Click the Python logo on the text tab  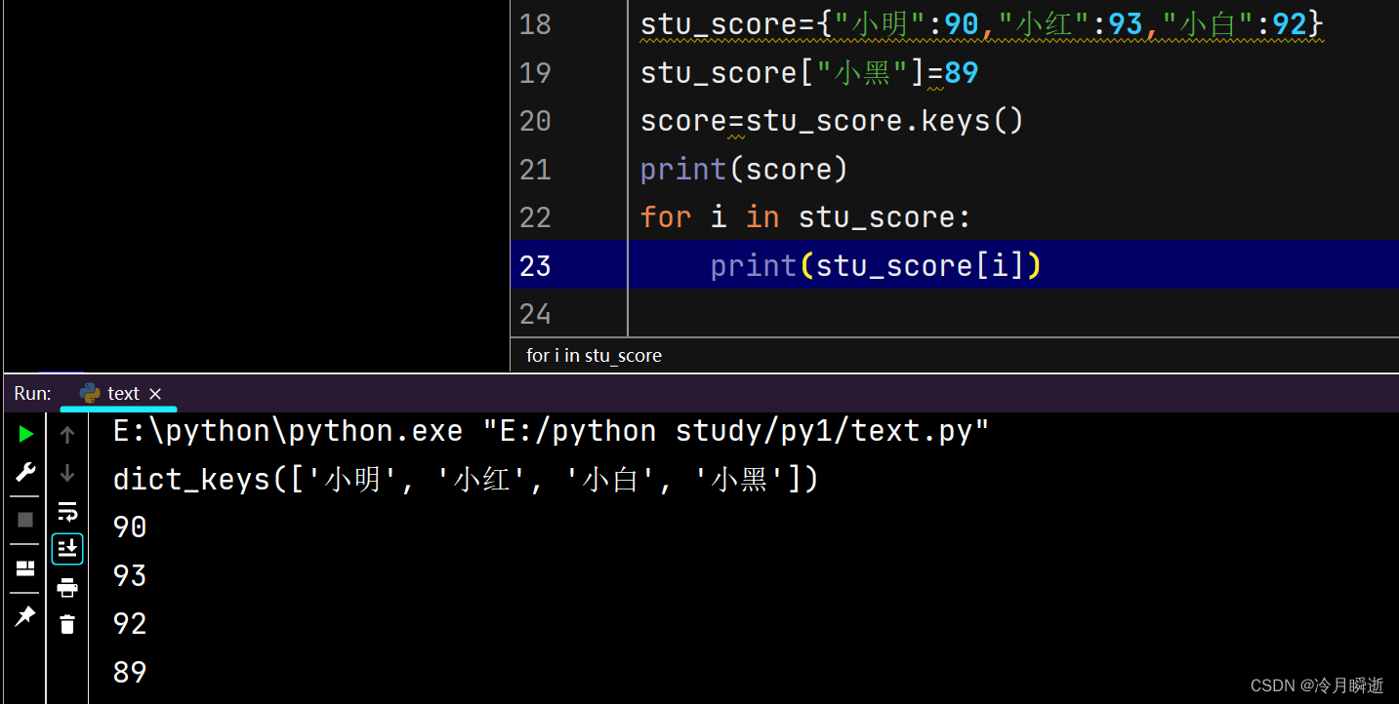(90, 393)
